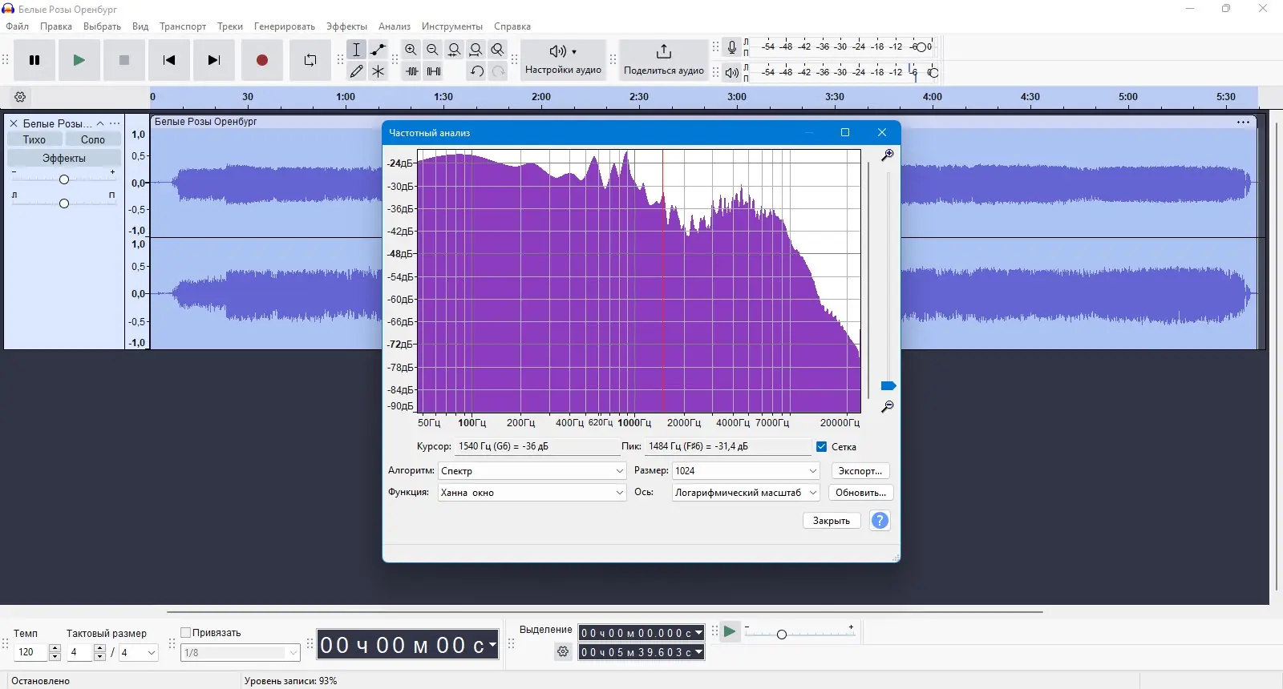This screenshot has width=1283, height=689.
Task: Close the Белые Розы track with X
Action: (x=14, y=123)
